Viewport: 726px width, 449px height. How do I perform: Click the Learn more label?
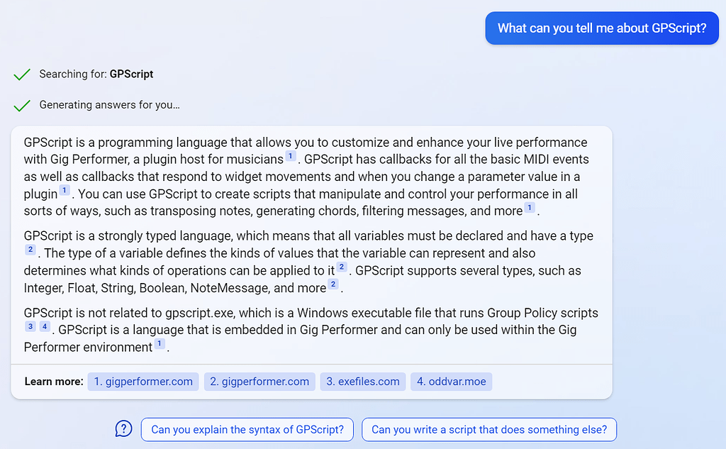(x=53, y=382)
